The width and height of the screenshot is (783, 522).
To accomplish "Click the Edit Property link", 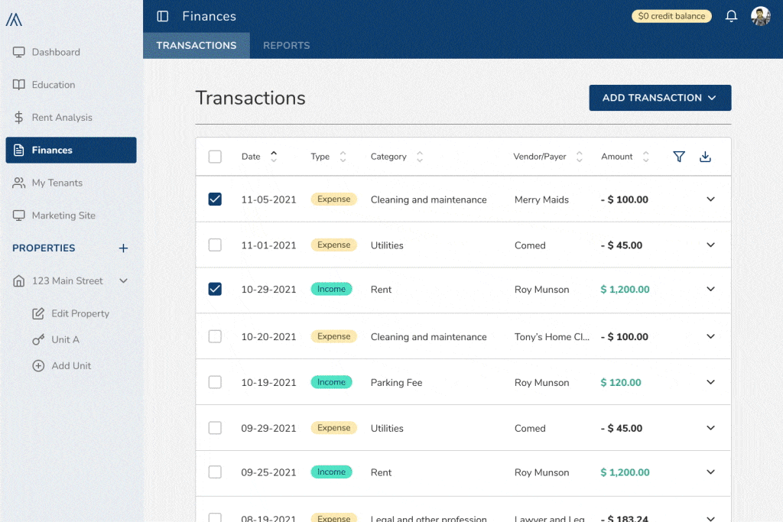I will (80, 313).
